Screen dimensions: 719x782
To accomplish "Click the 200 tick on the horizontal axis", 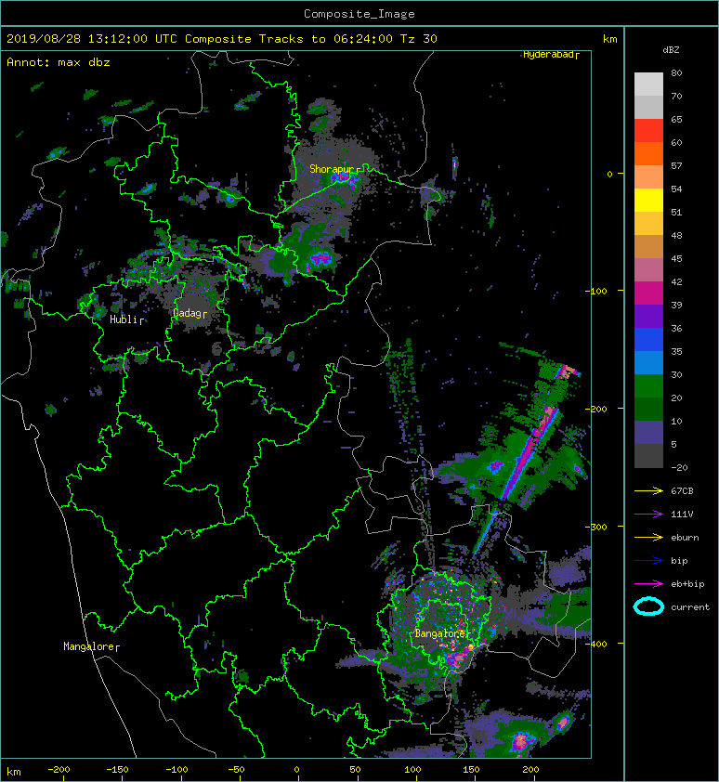I will point(530,770).
